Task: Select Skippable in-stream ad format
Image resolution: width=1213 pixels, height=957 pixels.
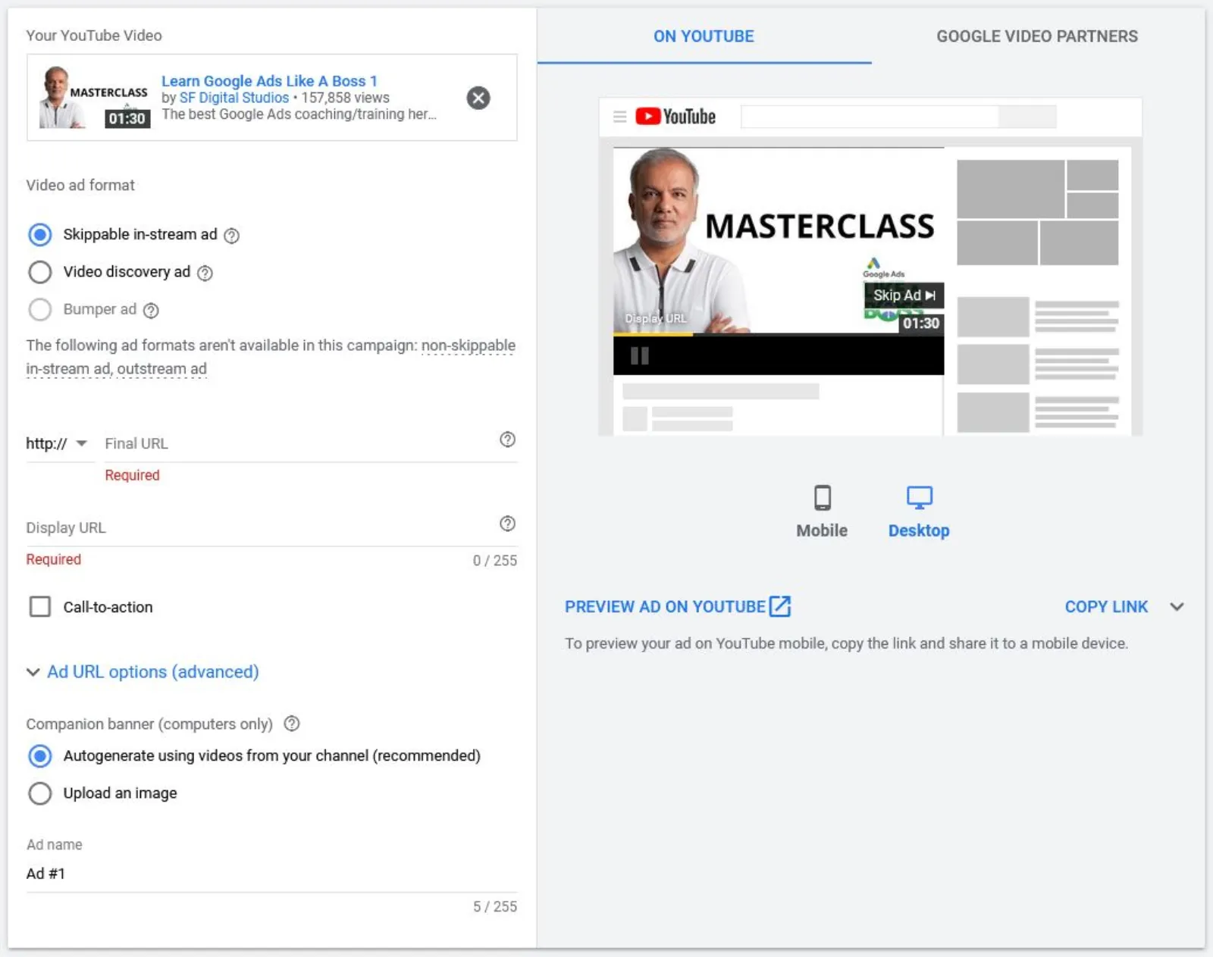Action: pos(40,235)
